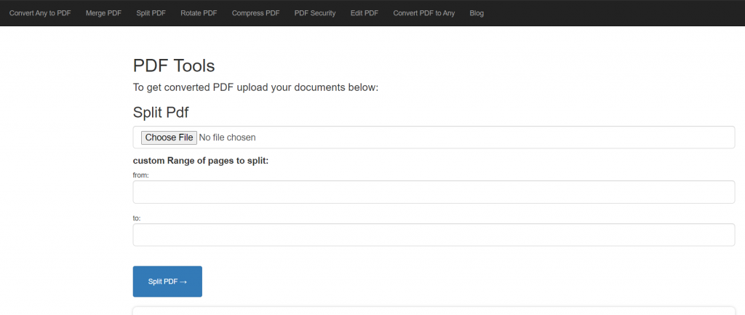The height and width of the screenshot is (315, 745).
Task: Open the Convert Any to PDF page
Action: [x=40, y=13]
